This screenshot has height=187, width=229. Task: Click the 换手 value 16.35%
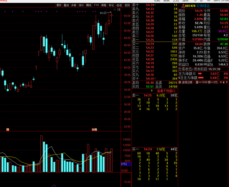click(x=198, y=56)
